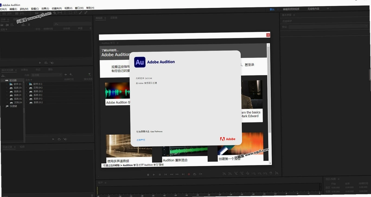Click the Stop button in the transport bar
Image resolution: width=371 pixels, height=197 pixels.
pos(148,175)
